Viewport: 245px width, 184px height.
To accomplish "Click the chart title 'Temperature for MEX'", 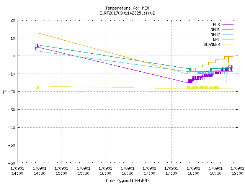I will [x=127, y=8].
